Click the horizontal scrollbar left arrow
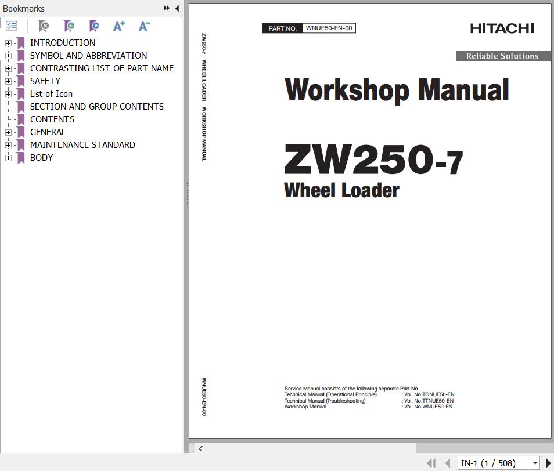 (200, 448)
